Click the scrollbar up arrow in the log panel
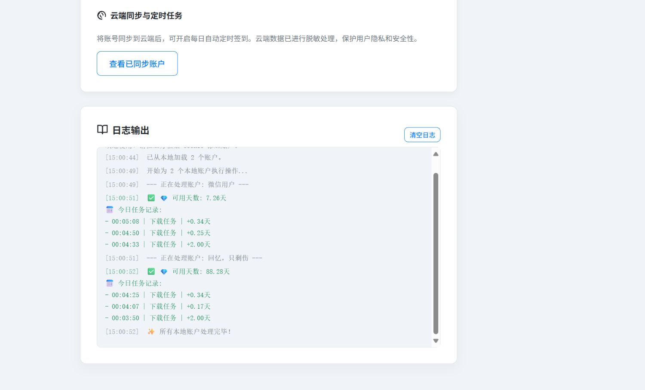 [x=436, y=154]
